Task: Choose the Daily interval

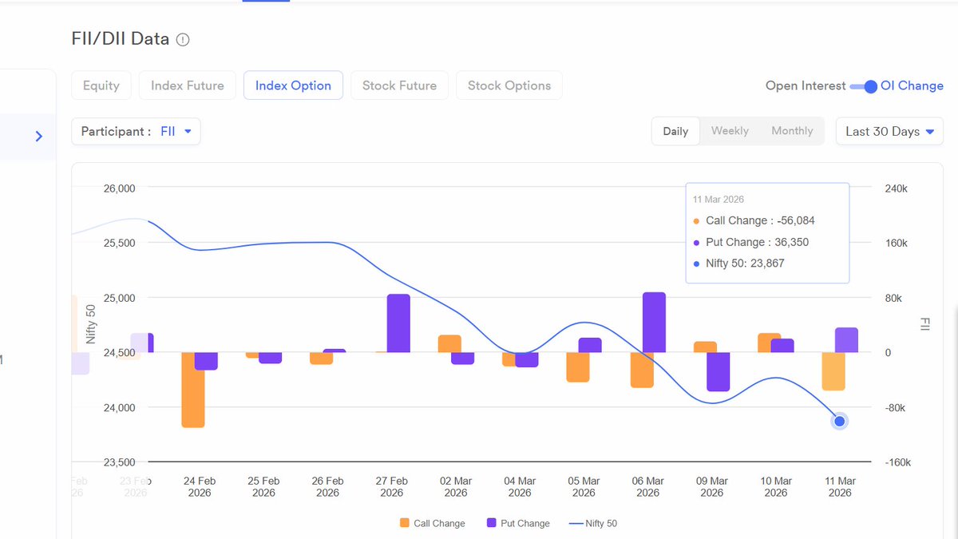Action: coord(675,132)
